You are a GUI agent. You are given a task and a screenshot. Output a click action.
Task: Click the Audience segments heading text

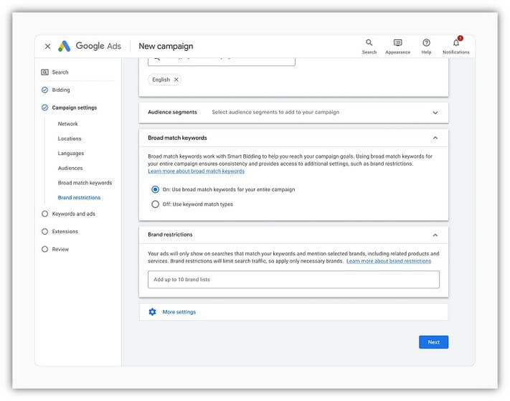coord(172,112)
